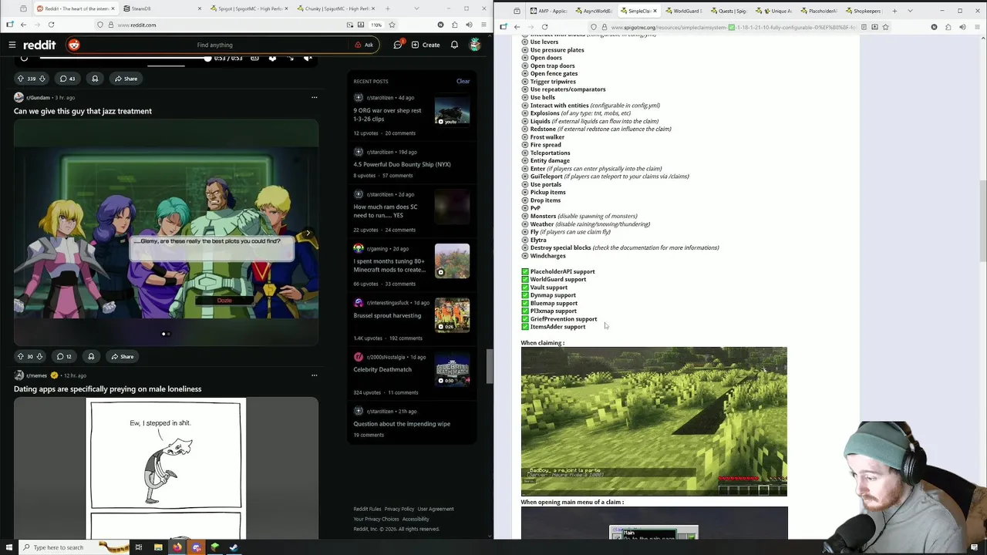Downvote the post with 339 votes
The width and height of the screenshot is (987, 555).
click(42, 79)
